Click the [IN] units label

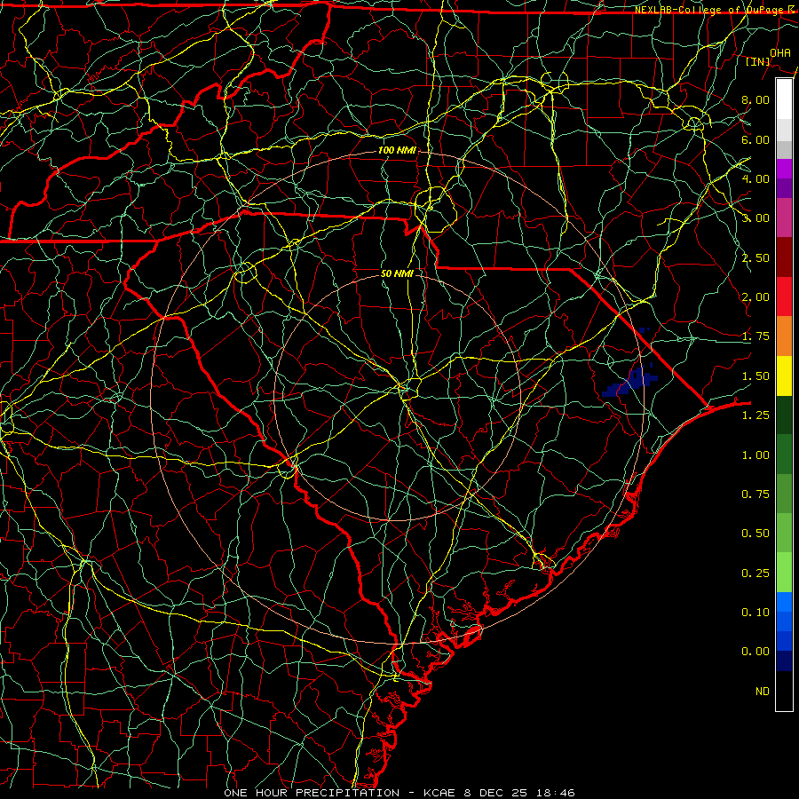(758, 62)
